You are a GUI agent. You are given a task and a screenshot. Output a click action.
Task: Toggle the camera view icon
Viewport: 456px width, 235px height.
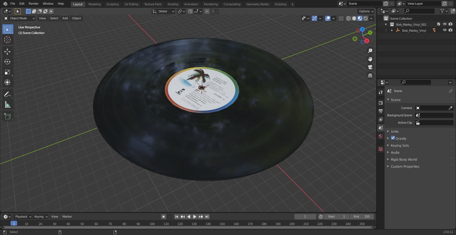pyautogui.click(x=370, y=67)
